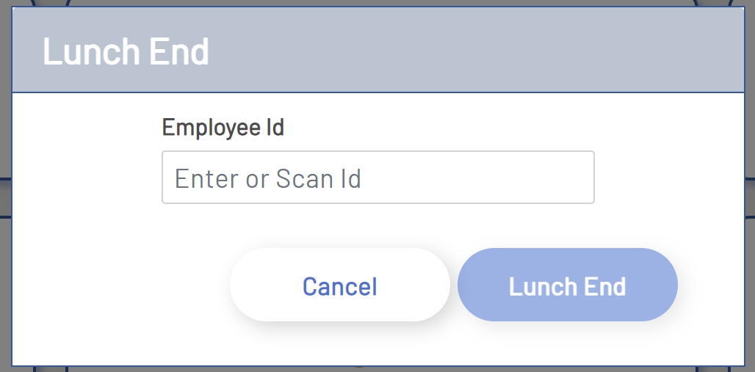Choose Cancel next to Lunch End button
This screenshot has width=755, height=372.
click(339, 285)
